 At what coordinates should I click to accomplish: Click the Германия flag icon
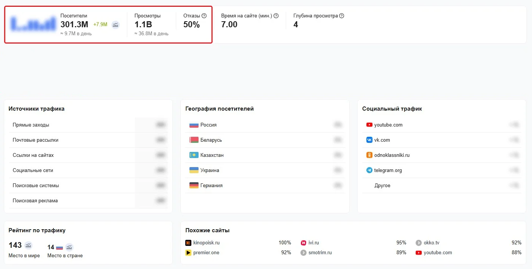[194, 186]
